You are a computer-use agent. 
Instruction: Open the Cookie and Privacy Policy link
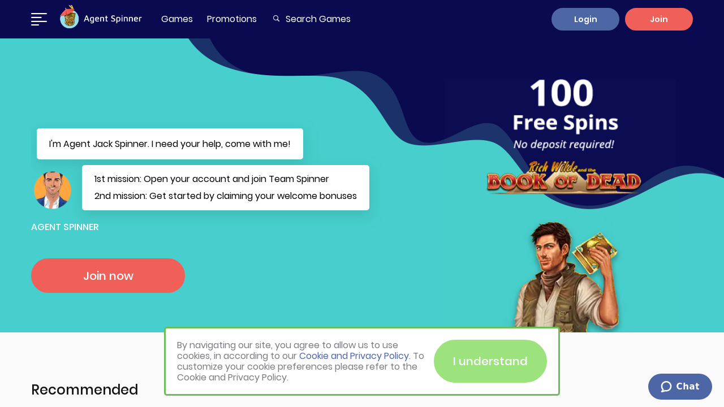click(354, 356)
